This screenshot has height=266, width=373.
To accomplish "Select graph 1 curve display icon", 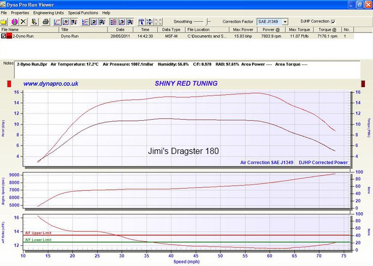I will 57,22.
